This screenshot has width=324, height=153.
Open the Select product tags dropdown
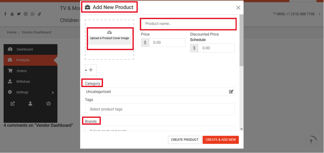tap(160, 109)
